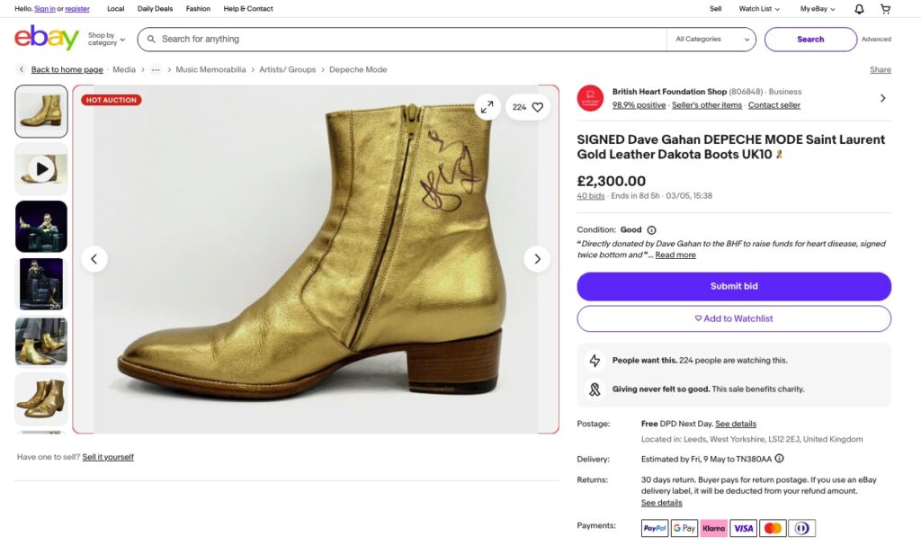Show the previous product image
The height and width of the screenshot is (546, 921).
[x=94, y=258]
